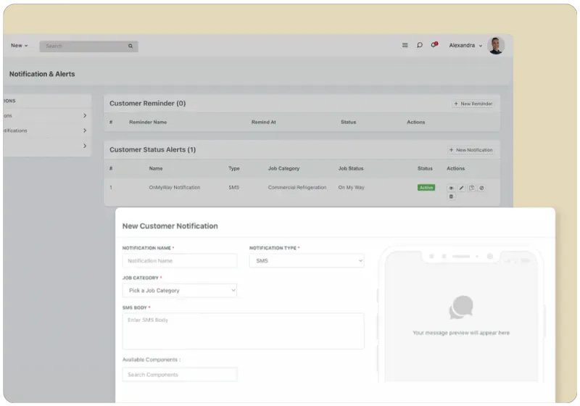This screenshot has height=406, width=580.
Task: Click the New Customer Notification heading
Action: (x=170, y=226)
